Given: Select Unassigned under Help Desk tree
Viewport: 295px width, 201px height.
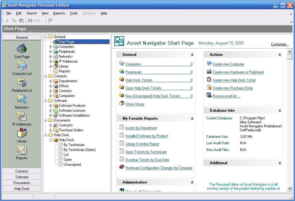Looking at the screenshot, I should coord(72,164).
